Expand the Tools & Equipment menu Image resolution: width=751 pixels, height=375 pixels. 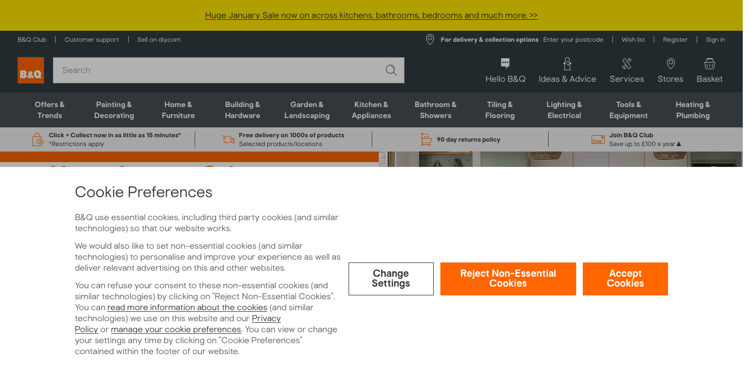coord(628,110)
